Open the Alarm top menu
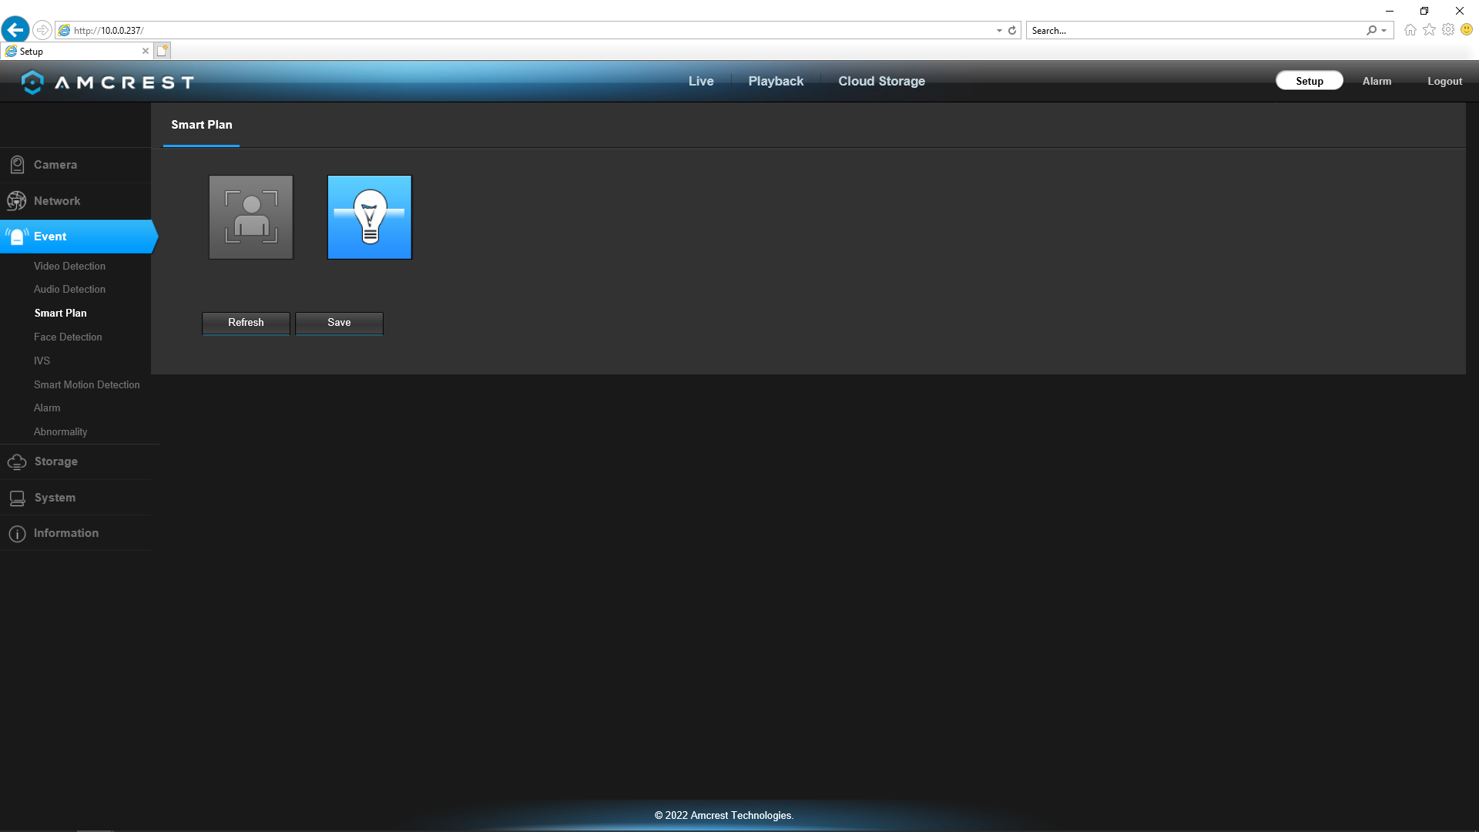Image resolution: width=1479 pixels, height=832 pixels. pos(1377,81)
